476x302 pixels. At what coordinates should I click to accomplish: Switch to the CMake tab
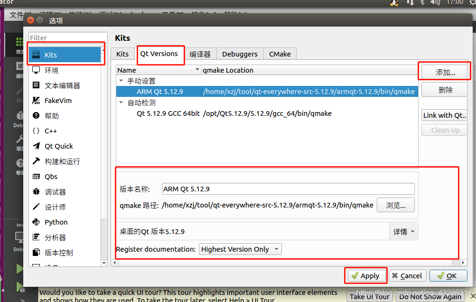(x=280, y=54)
